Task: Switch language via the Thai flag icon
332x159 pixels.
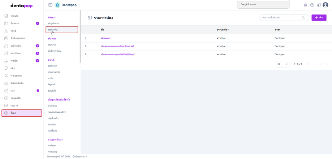Action: point(306,5)
